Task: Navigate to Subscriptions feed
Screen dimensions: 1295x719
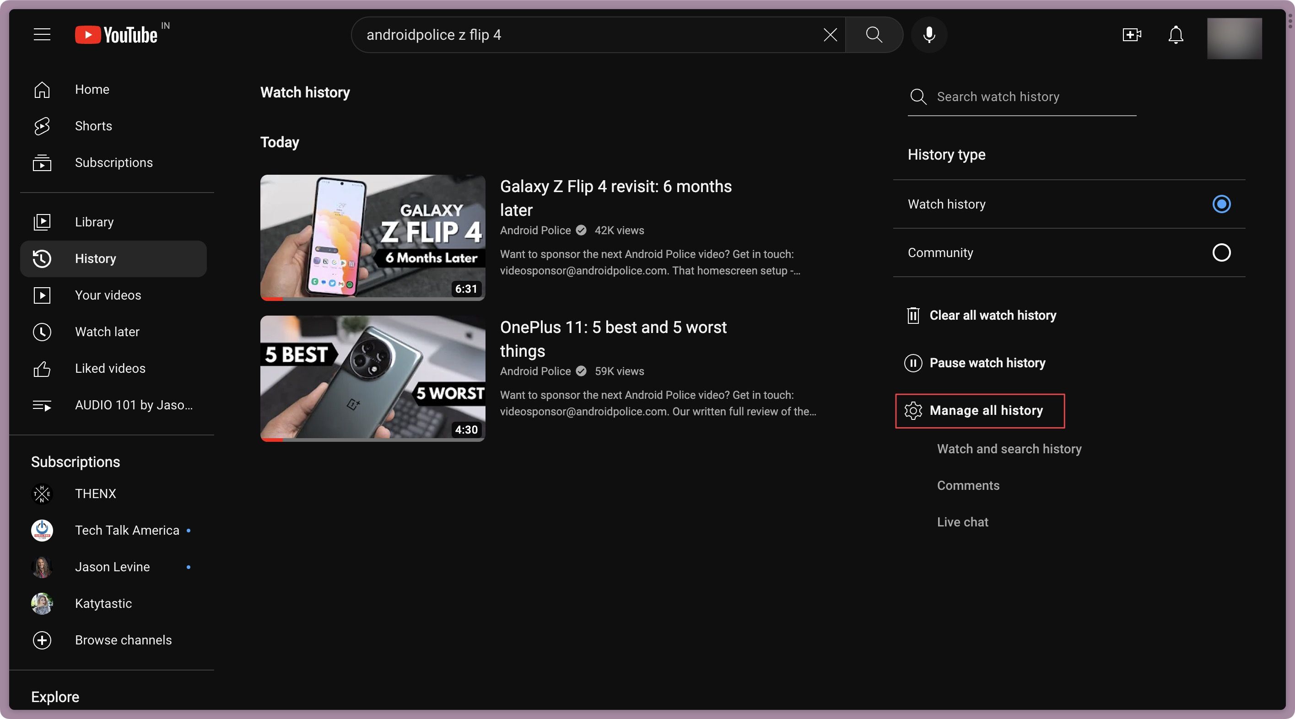Action: coord(113,163)
